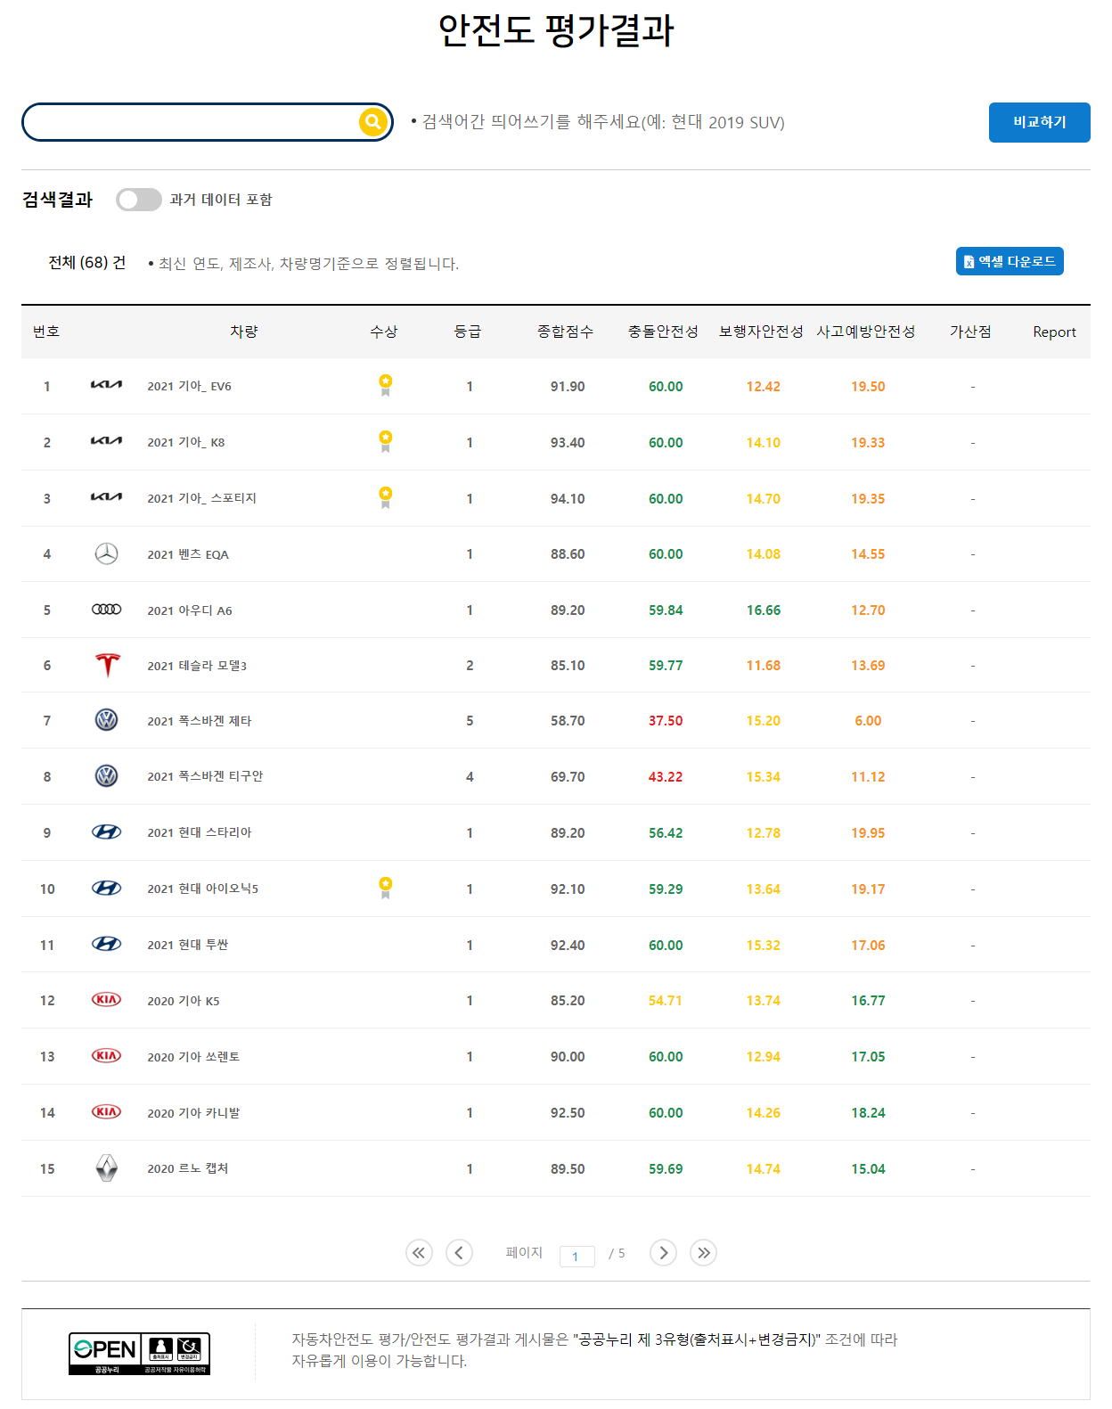Click the 18.24 score in the 카니발 row

pos(868,1113)
